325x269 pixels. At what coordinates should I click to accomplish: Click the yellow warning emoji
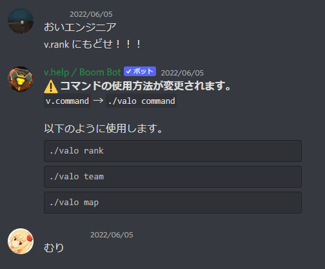(x=51, y=86)
